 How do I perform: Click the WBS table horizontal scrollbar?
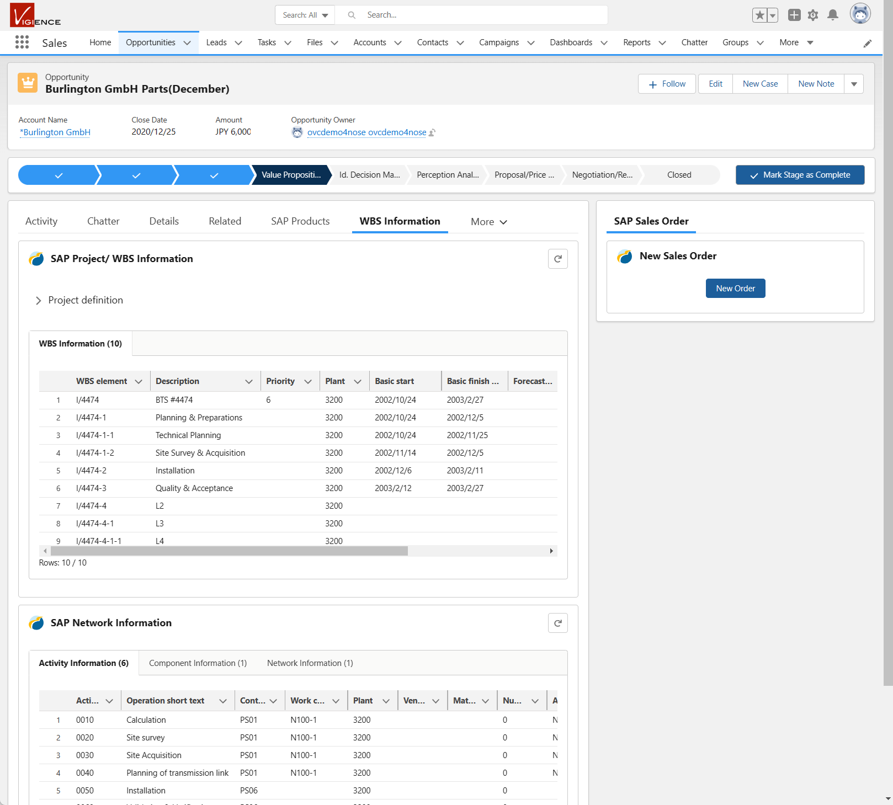click(229, 551)
